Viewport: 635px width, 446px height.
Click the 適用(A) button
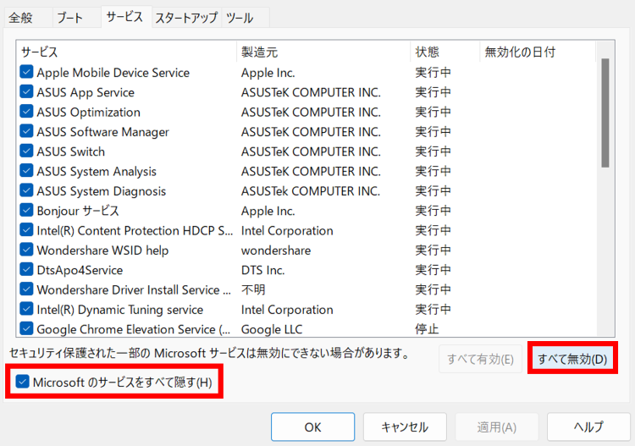[496, 427]
